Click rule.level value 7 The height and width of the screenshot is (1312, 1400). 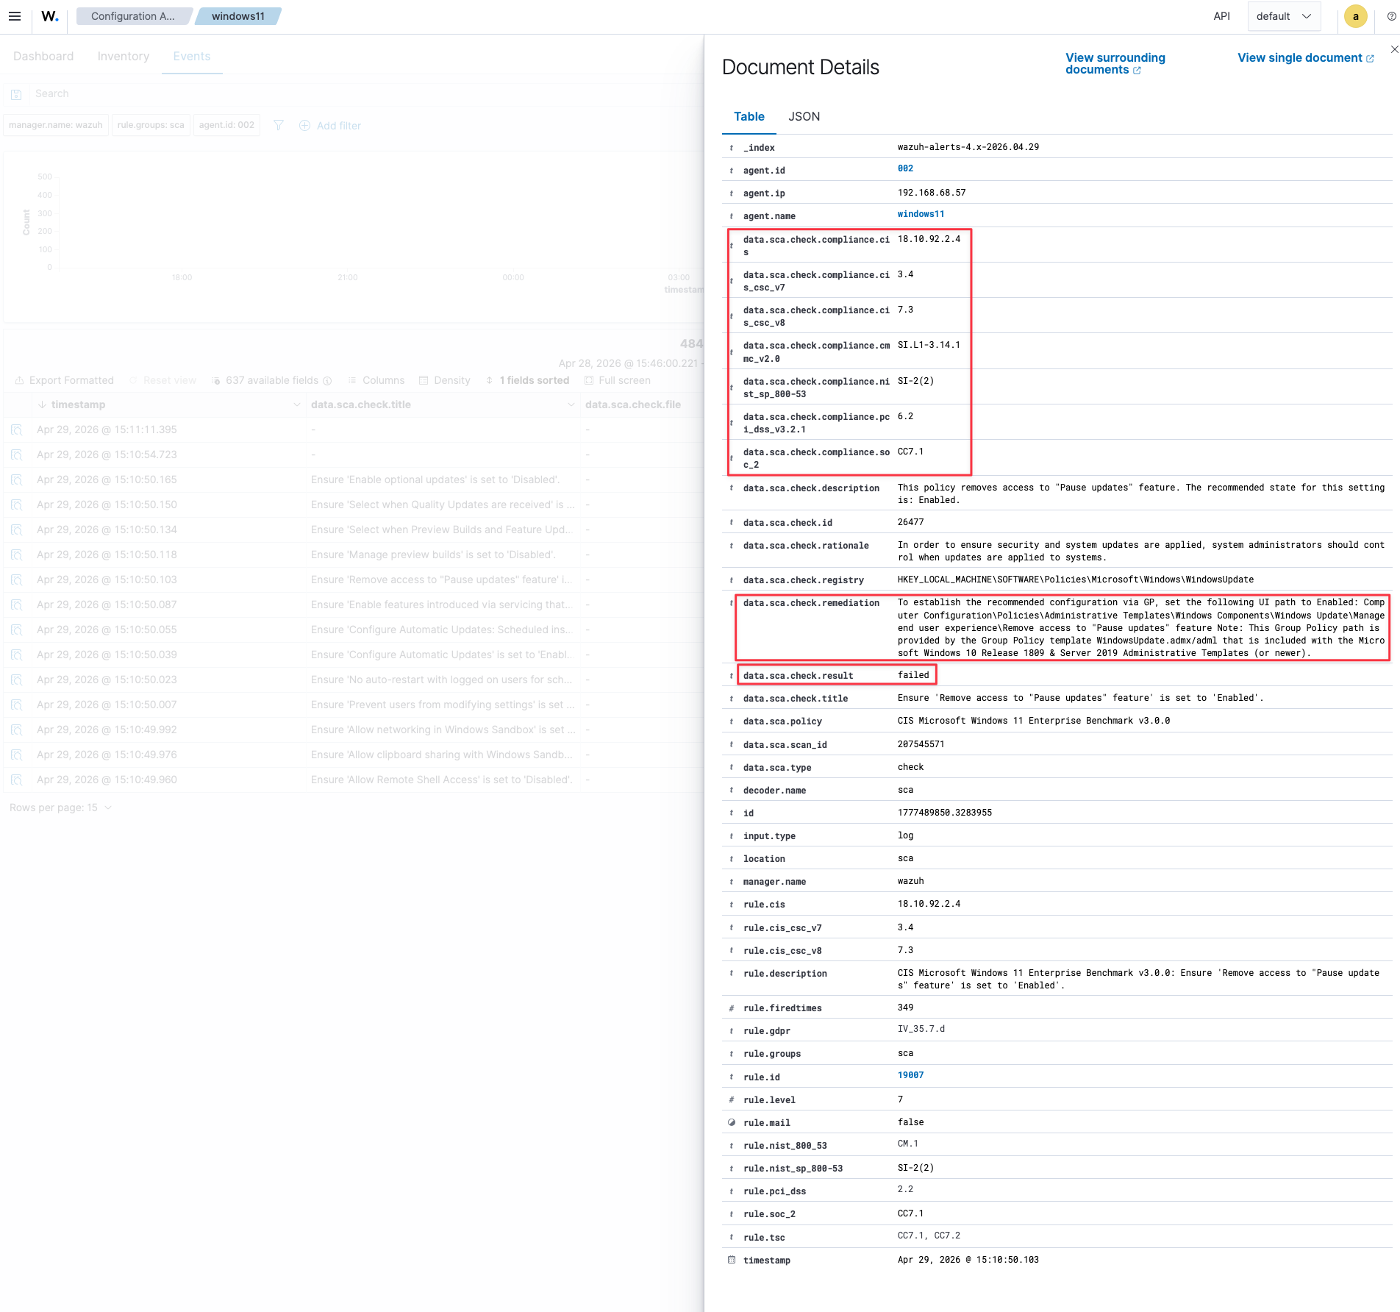[x=900, y=1099]
